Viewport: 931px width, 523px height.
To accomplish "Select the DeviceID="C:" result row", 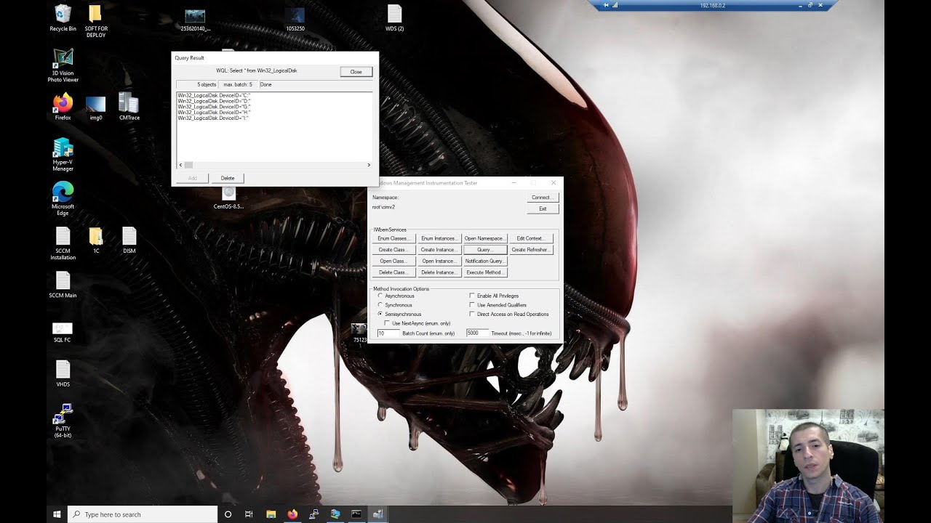I will (x=214, y=95).
